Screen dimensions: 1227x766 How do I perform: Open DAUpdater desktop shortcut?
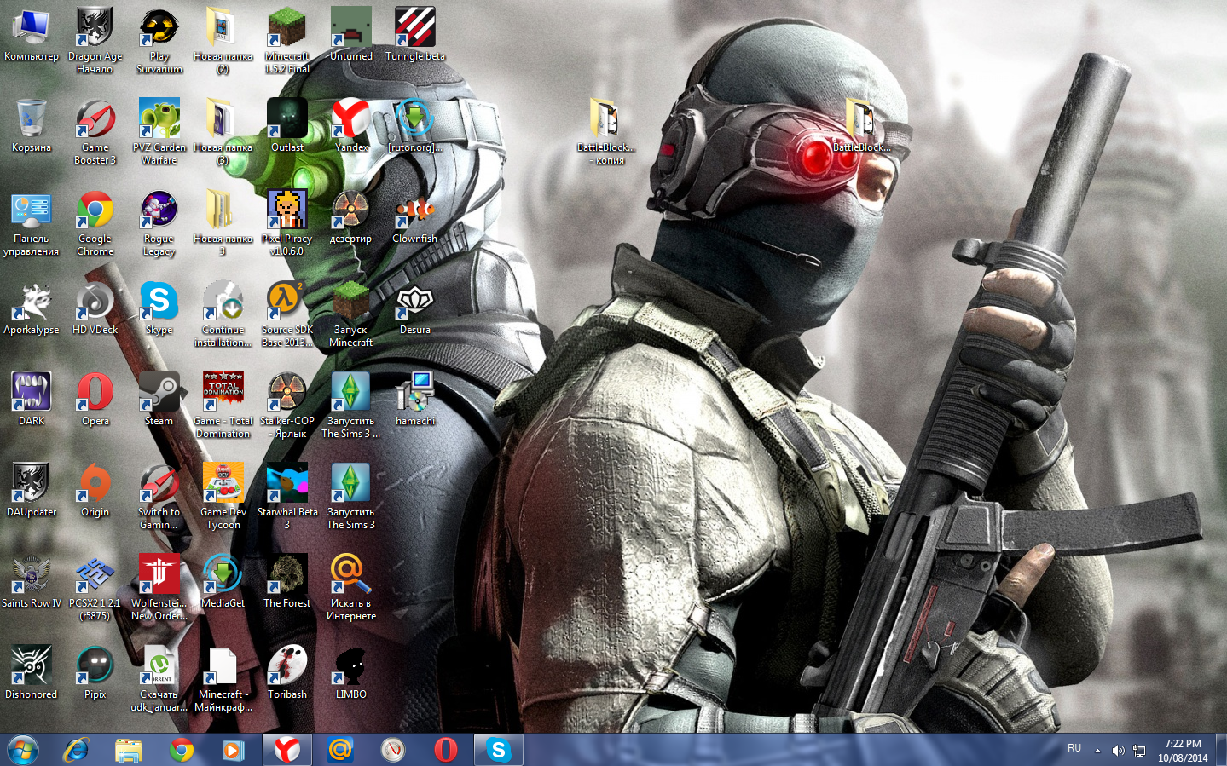click(x=32, y=490)
